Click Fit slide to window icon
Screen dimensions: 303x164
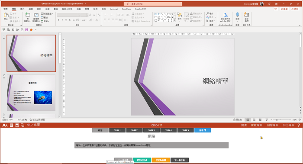[x=300, y=120]
